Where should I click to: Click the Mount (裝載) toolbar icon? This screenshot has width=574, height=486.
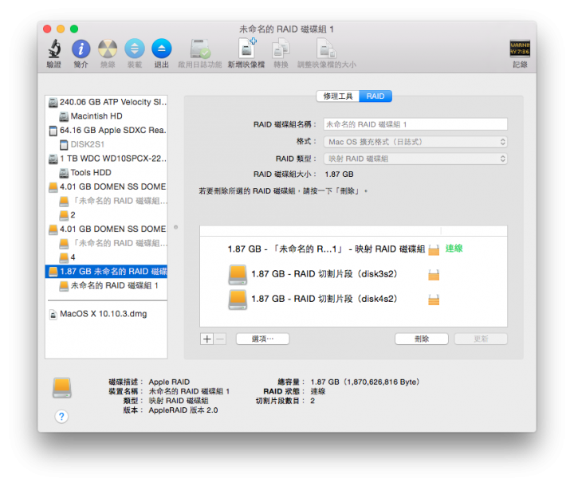(x=135, y=49)
